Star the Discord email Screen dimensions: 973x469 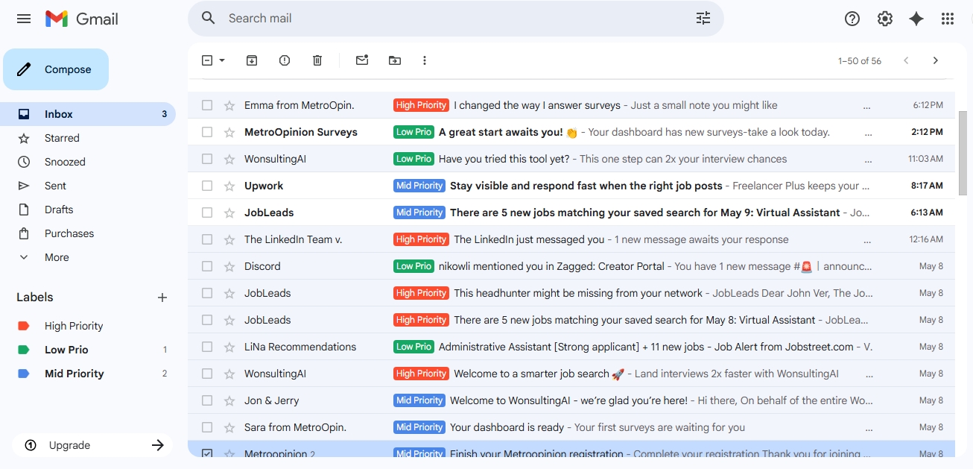229,266
